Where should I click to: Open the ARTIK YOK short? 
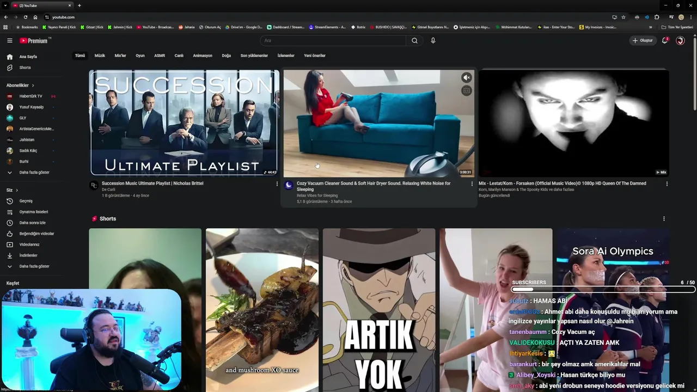click(379, 310)
